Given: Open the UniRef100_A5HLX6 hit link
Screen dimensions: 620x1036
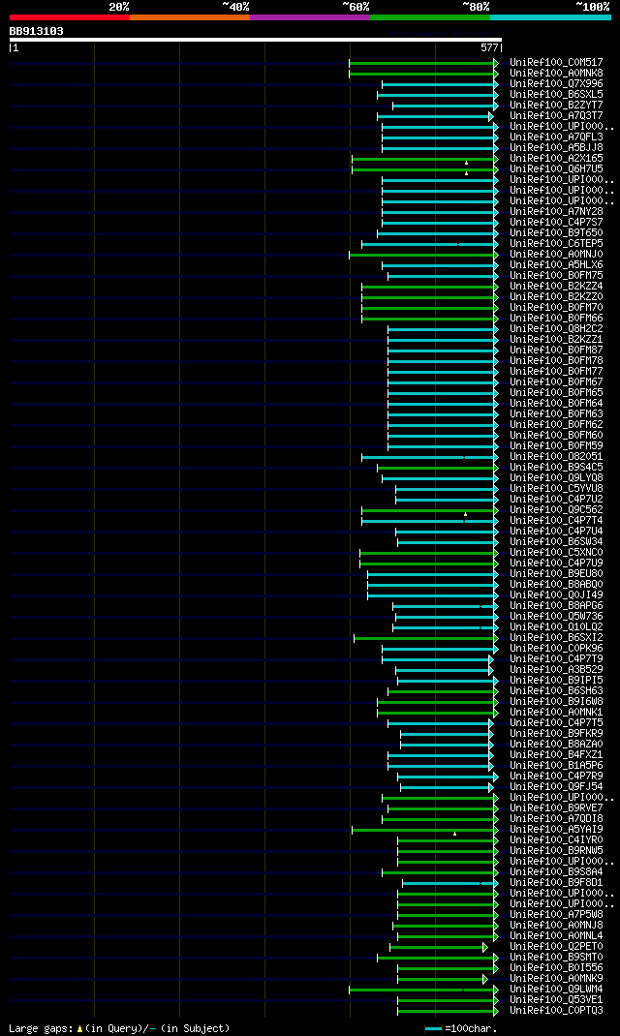Looking at the screenshot, I should pos(556,265).
